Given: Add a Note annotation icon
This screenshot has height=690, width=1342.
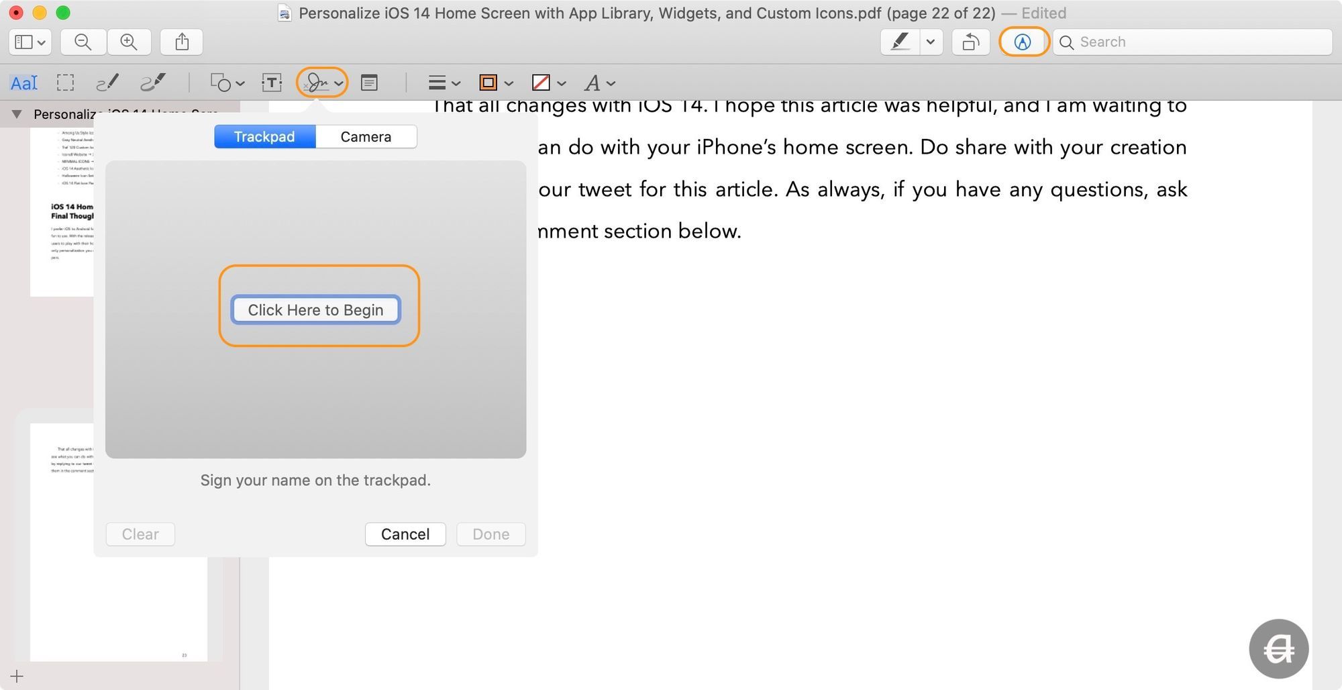Looking at the screenshot, I should coord(369,83).
